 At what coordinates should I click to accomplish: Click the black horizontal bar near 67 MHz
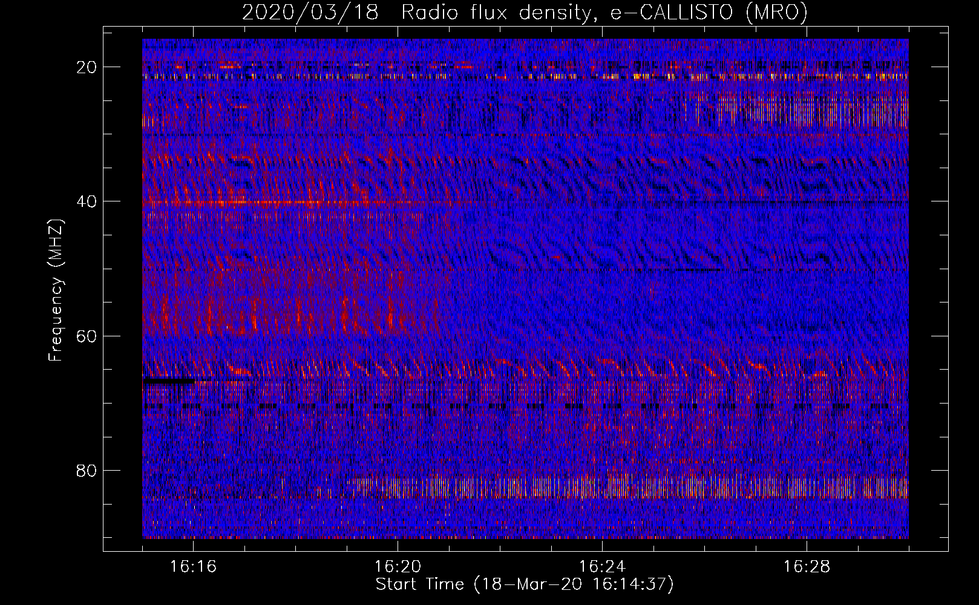click(x=168, y=381)
